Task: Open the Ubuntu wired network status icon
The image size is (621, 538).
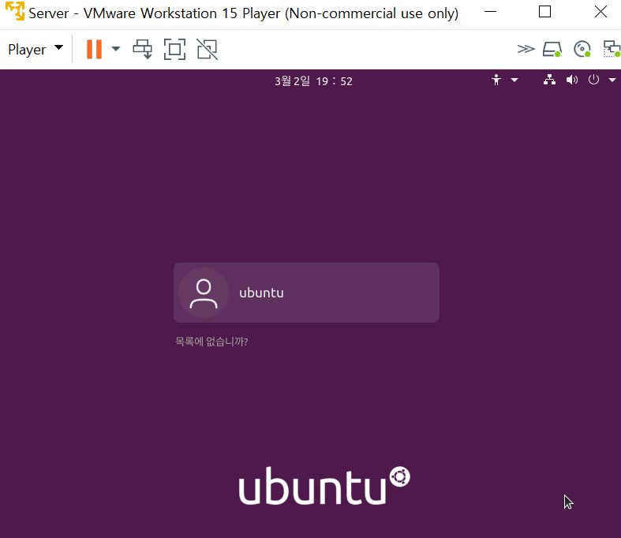Action: tap(549, 80)
